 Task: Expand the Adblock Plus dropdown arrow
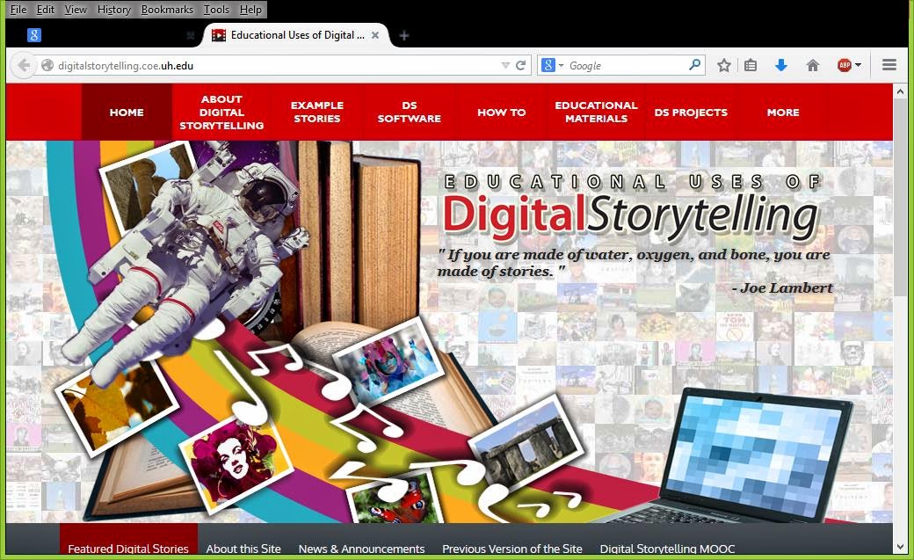[x=858, y=65]
